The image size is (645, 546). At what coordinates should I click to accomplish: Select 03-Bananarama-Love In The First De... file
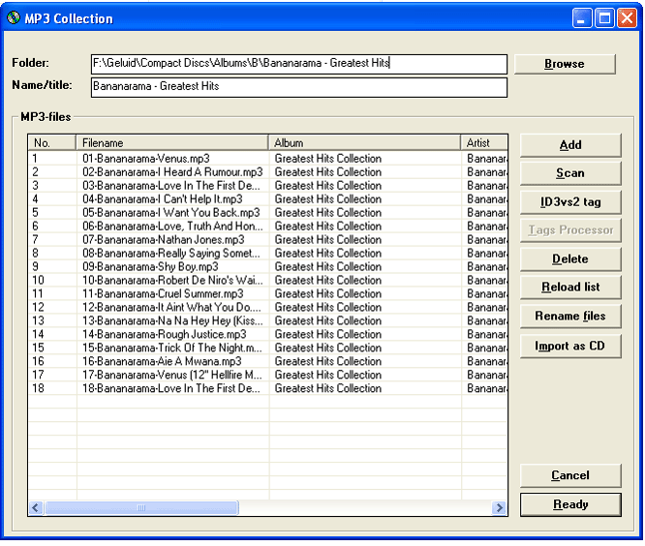point(171,186)
